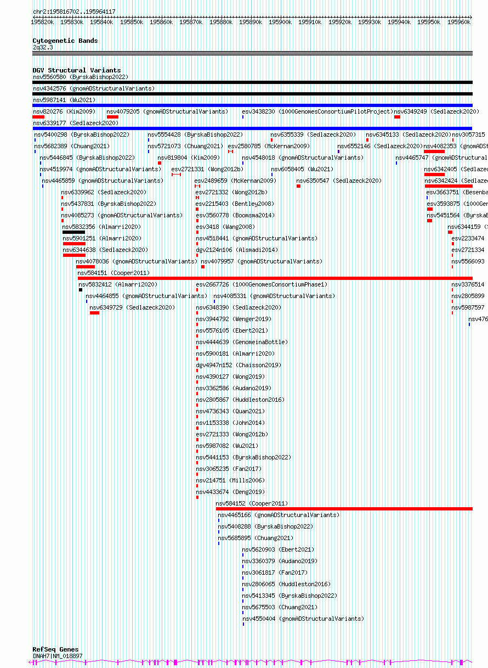Select nsv4079205 gnomAD variant label
The height and width of the screenshot is (668, 488).
[167, 111]
